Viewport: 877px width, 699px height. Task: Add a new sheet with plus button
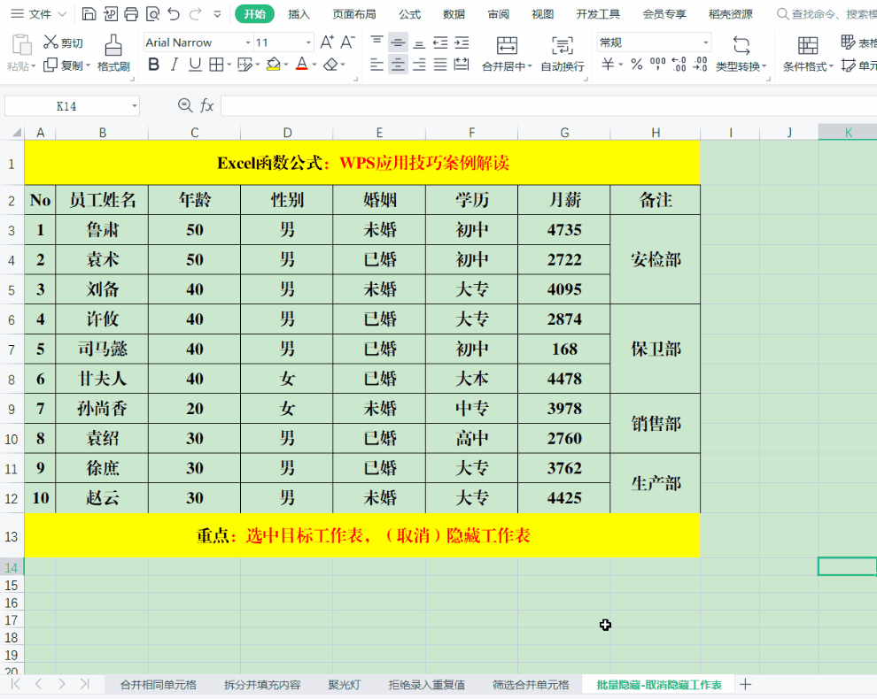[x=745, y=685]
